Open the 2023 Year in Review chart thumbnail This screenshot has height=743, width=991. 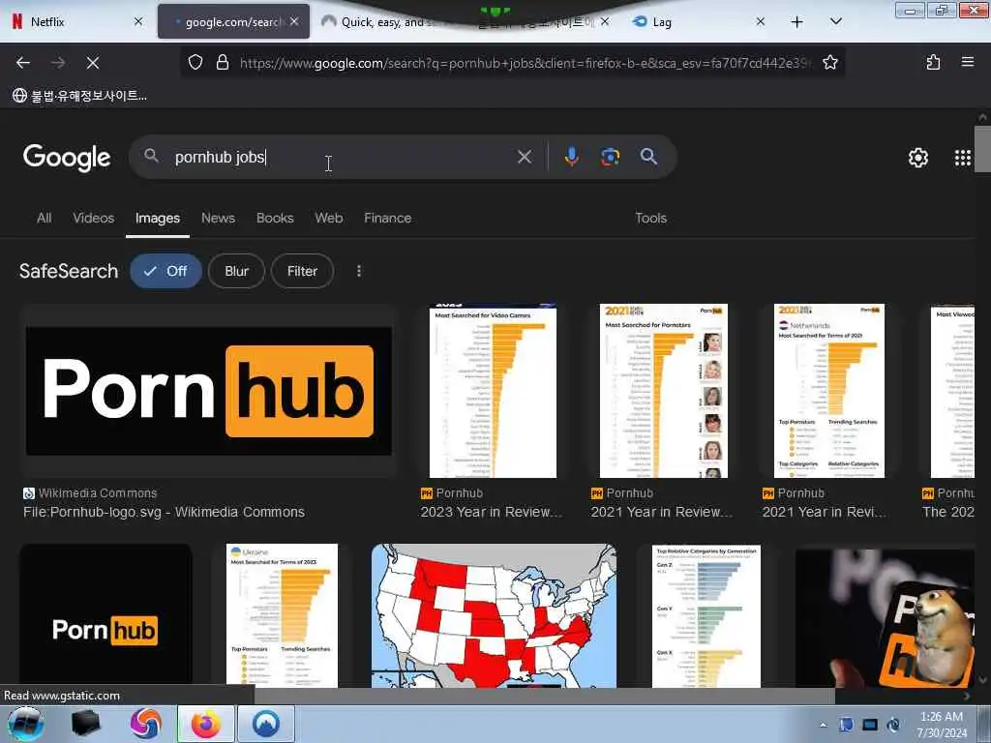tap(493, 391)
